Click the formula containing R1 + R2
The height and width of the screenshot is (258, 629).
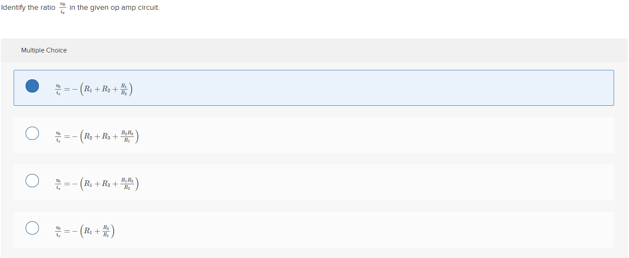click(94, 88)
